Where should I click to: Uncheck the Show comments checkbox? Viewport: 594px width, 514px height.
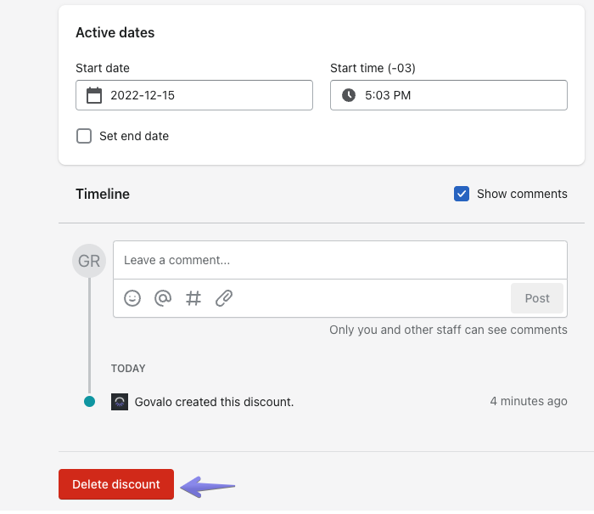[x=462, y=194]
